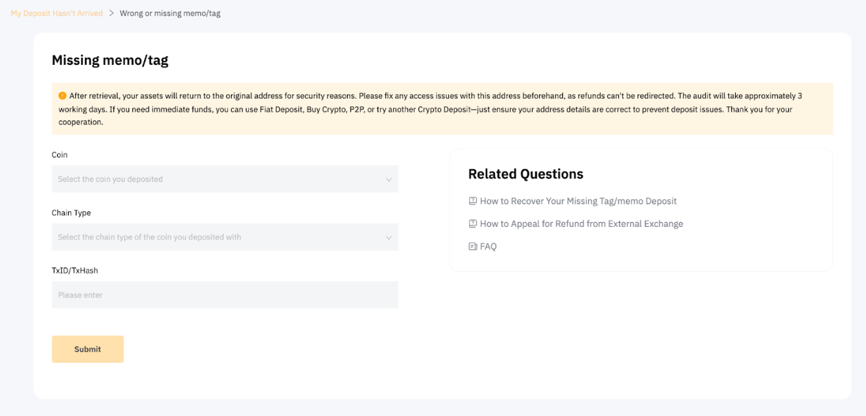Click the dropdown arrow on the Coin selector
The width and height of the screenshot is (866, 416).
coord(389,179)
